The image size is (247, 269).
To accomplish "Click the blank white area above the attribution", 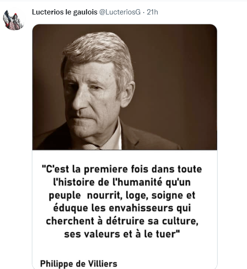I will 124,250.
